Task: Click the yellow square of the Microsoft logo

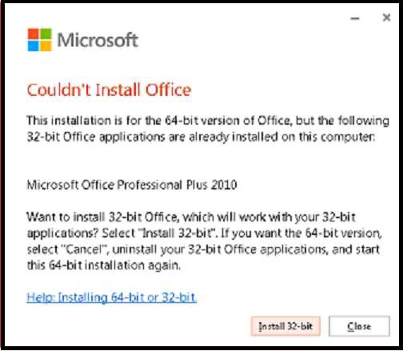Action: pos(46,46)
